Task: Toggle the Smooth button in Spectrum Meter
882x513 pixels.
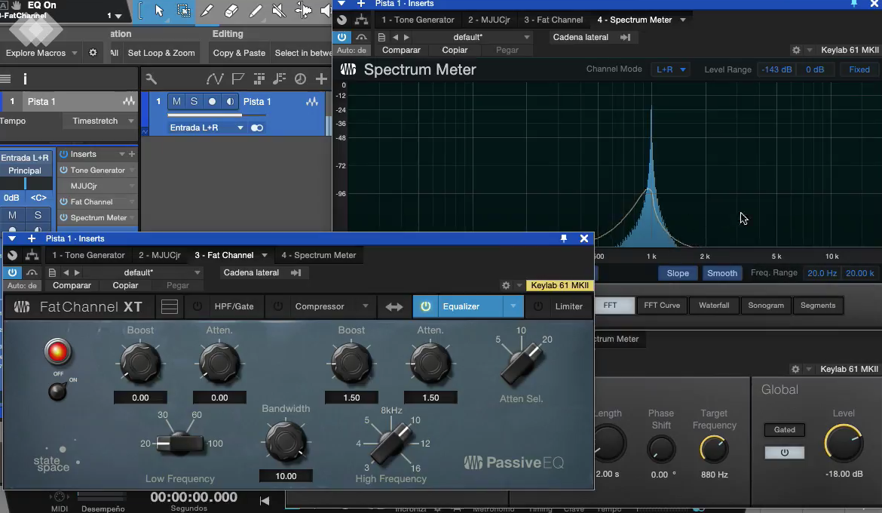Action: click(722, 273)
